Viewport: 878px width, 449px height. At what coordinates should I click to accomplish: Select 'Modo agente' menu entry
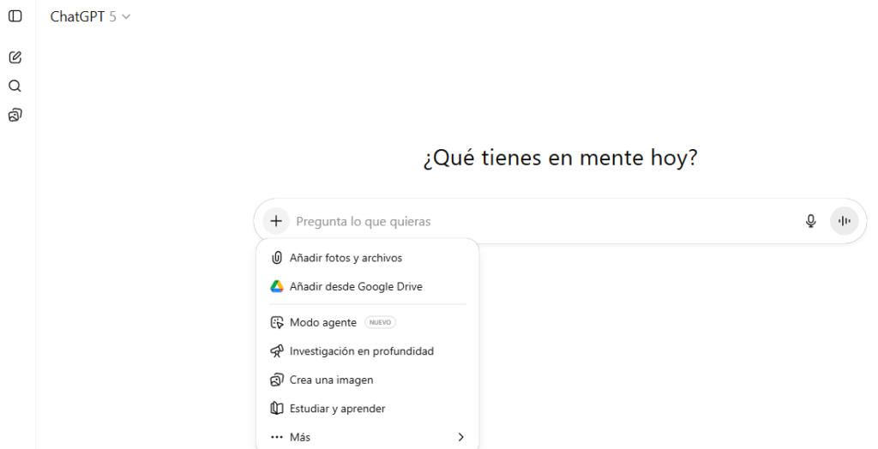pos(367,322)
